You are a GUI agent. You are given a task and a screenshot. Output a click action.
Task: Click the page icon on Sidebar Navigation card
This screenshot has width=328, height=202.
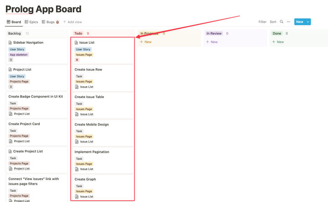(10, 42)
